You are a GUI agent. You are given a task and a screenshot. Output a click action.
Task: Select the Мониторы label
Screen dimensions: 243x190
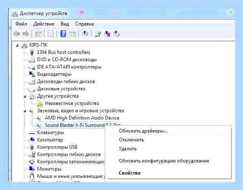(49, 169)
